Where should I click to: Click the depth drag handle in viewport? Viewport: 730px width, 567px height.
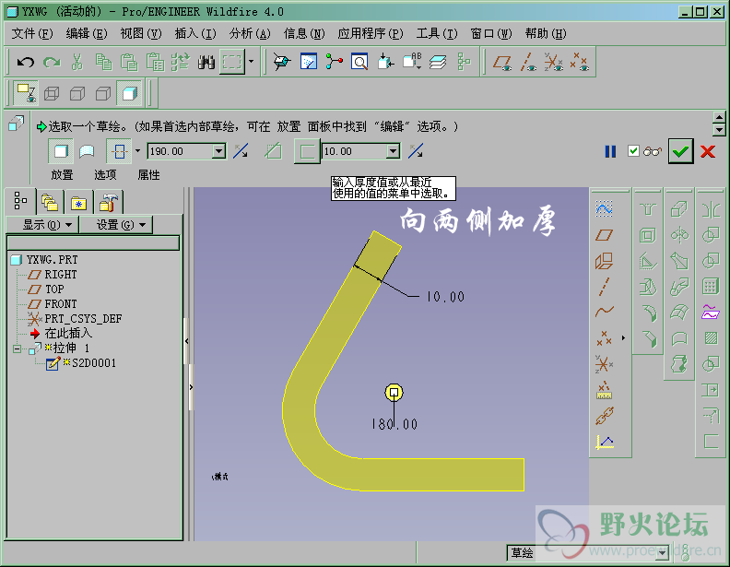pos(394,393)
